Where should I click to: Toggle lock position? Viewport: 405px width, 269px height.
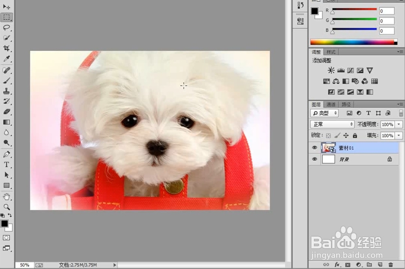tap(346, 135)
